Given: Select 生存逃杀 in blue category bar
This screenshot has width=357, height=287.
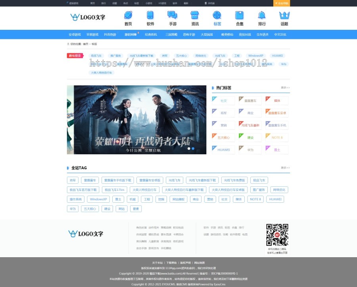Looking at the screenshot, I should coord(262,35).
